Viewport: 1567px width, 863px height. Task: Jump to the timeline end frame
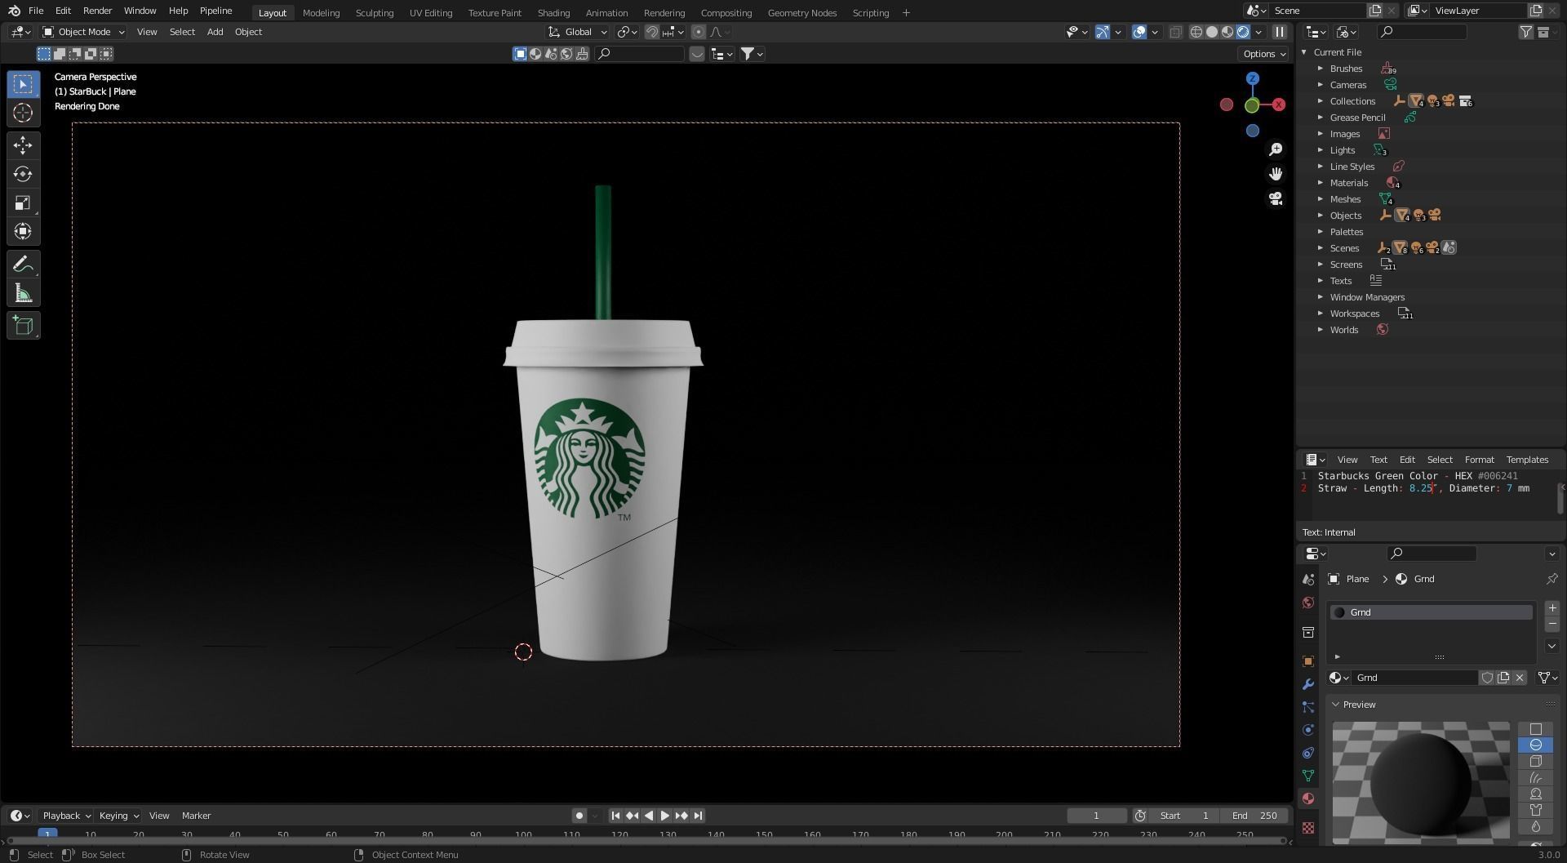(x=698, y=816)
